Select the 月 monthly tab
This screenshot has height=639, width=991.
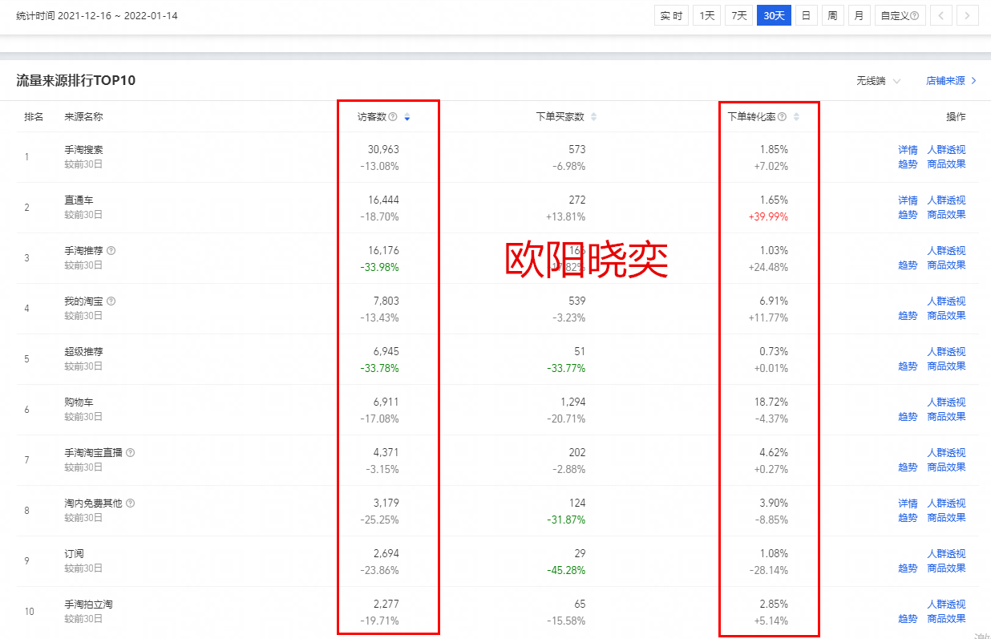coord(859,15)
